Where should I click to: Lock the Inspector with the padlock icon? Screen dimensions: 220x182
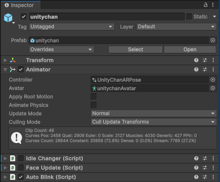pyautogui.click(x=206, y=5)
